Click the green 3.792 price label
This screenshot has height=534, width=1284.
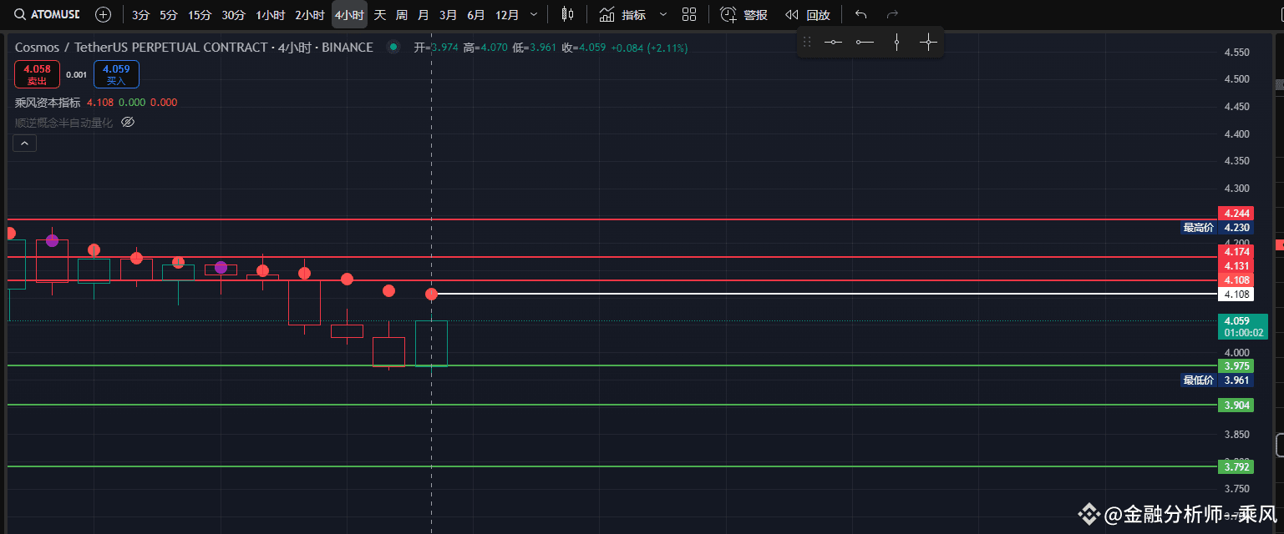click(x=1236, y=466)
